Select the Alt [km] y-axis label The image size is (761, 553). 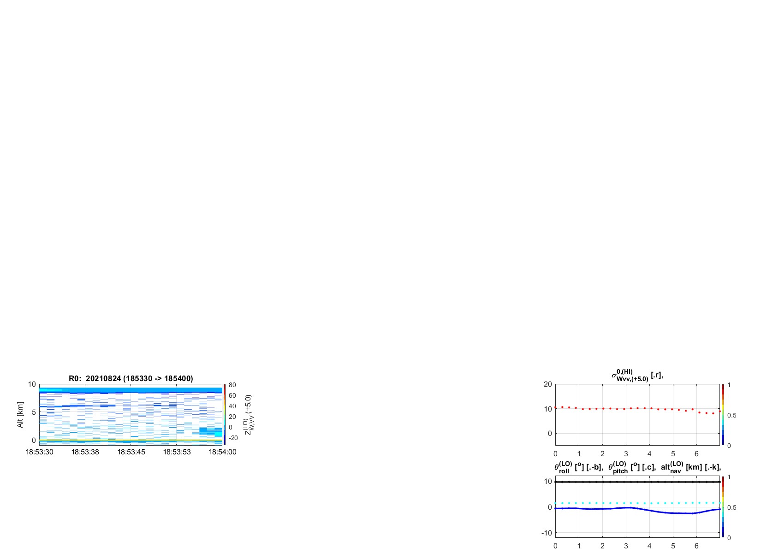tap(20, 414)
